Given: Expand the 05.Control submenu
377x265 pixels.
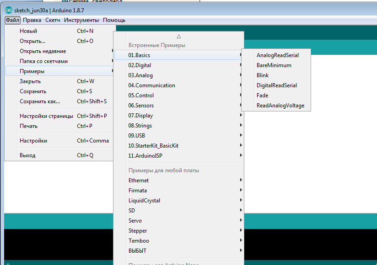Looking at the screenshot, I should [178, 95].
